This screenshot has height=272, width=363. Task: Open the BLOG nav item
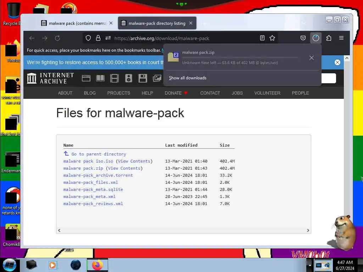click(90, 93)
